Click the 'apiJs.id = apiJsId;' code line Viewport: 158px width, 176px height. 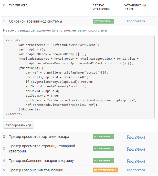[43, 91]
